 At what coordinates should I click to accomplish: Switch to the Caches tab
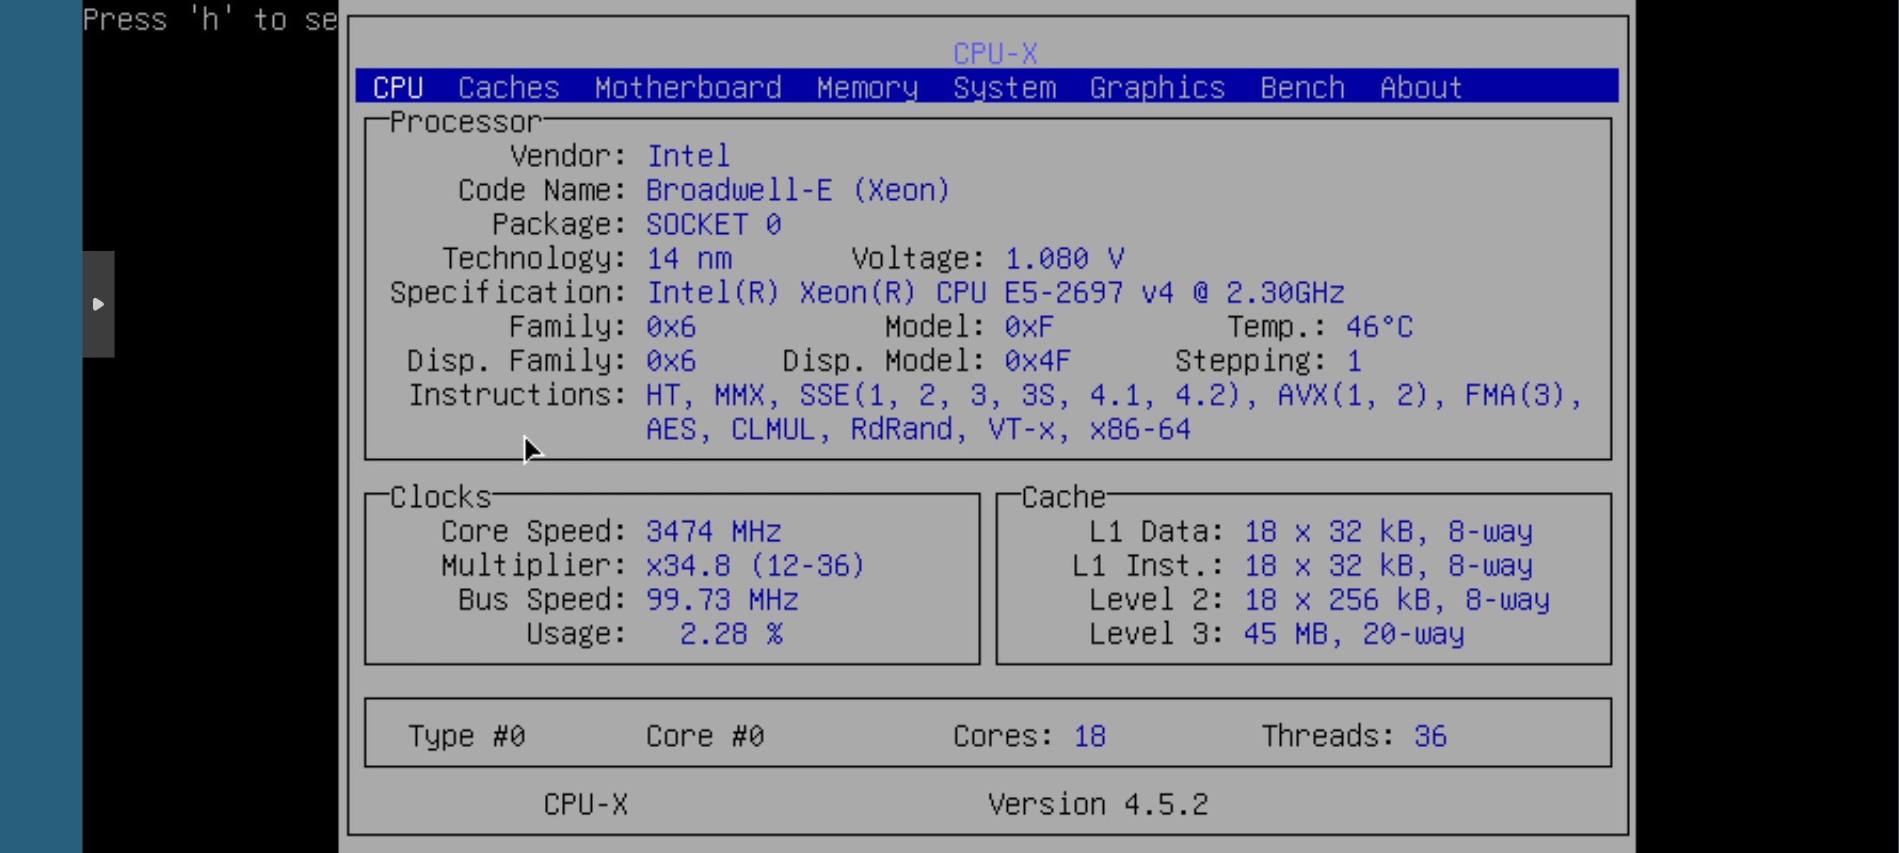[x=508, y=87]
